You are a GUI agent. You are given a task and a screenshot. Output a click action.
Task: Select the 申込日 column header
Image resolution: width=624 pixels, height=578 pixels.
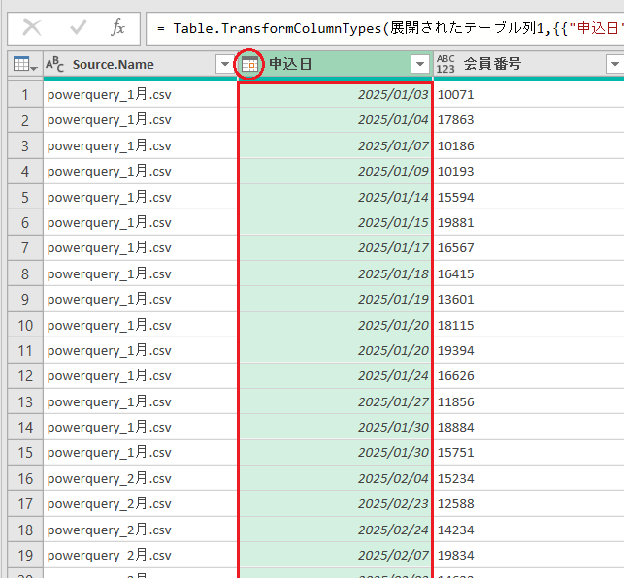click(x=335, y=64)
